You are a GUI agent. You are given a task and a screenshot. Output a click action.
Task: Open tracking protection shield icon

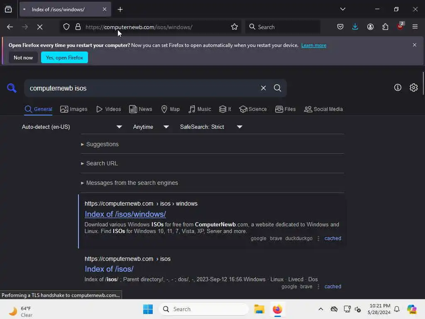[66, 27]
